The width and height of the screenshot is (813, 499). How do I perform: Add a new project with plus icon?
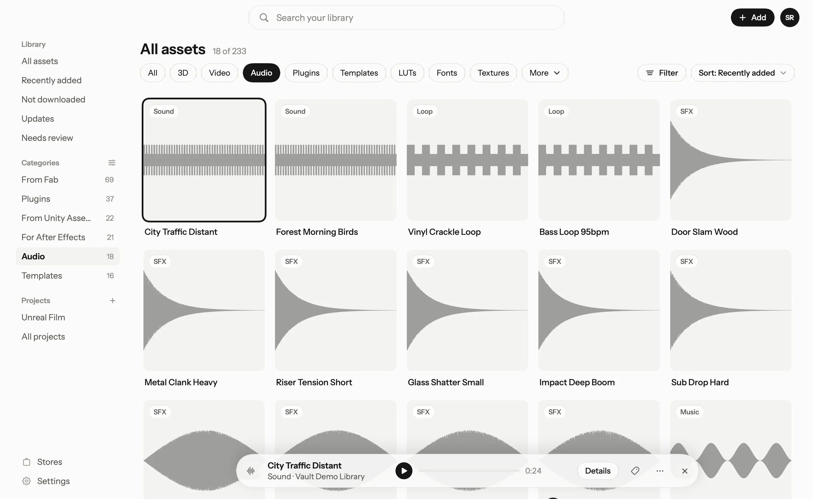[113, 301]
